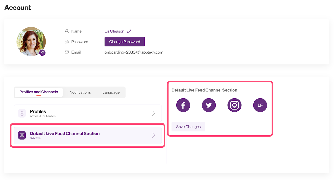Toggle the Twitter channel icon
Screen dimensions: 335x180
(x=209, y=105)
